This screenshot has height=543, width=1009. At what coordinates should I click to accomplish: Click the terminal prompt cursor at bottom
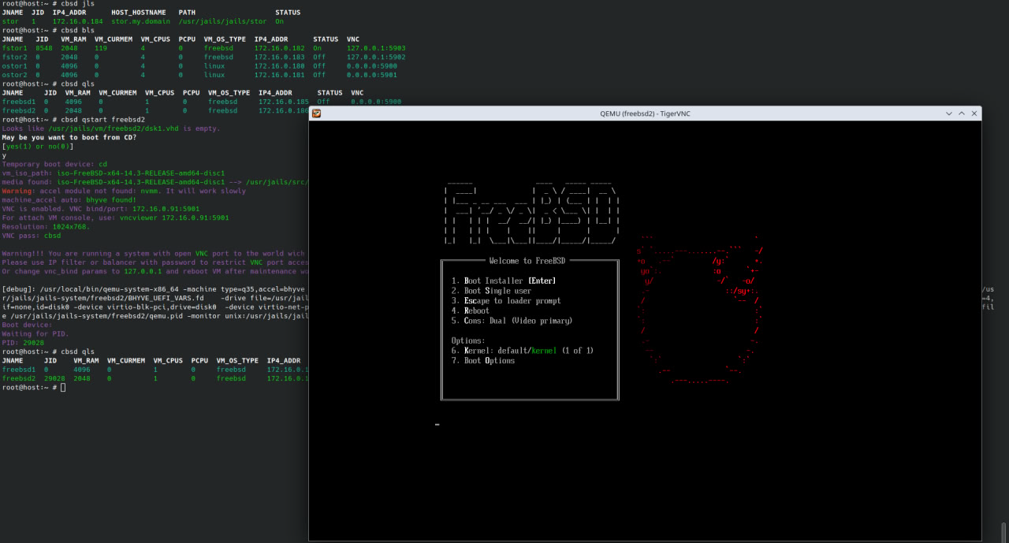(63, 388)
